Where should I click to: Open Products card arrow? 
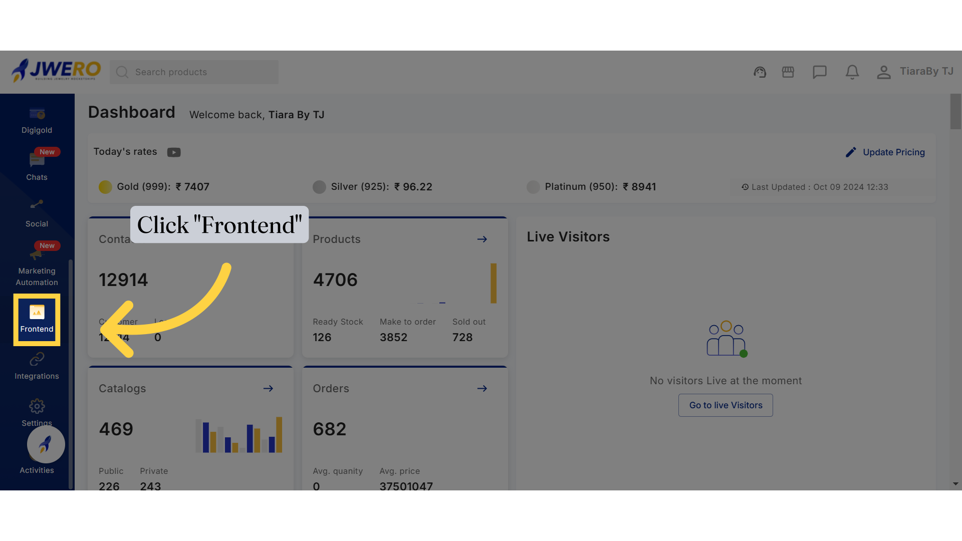(x=482, y=239)
